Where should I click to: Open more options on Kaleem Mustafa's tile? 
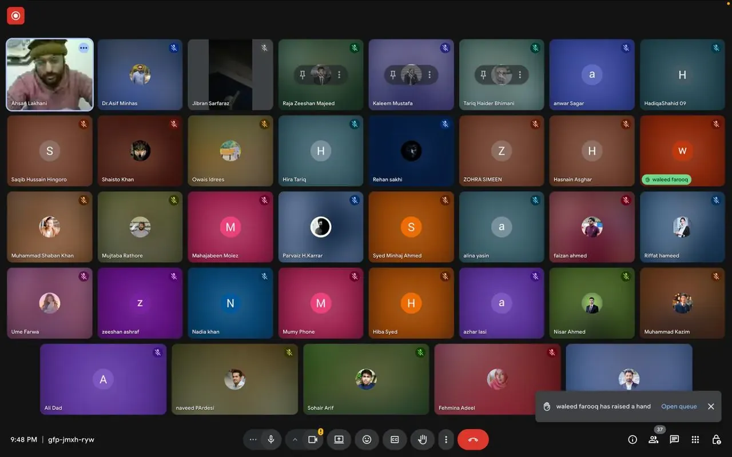pyautogui.click(x=429, y=75)
